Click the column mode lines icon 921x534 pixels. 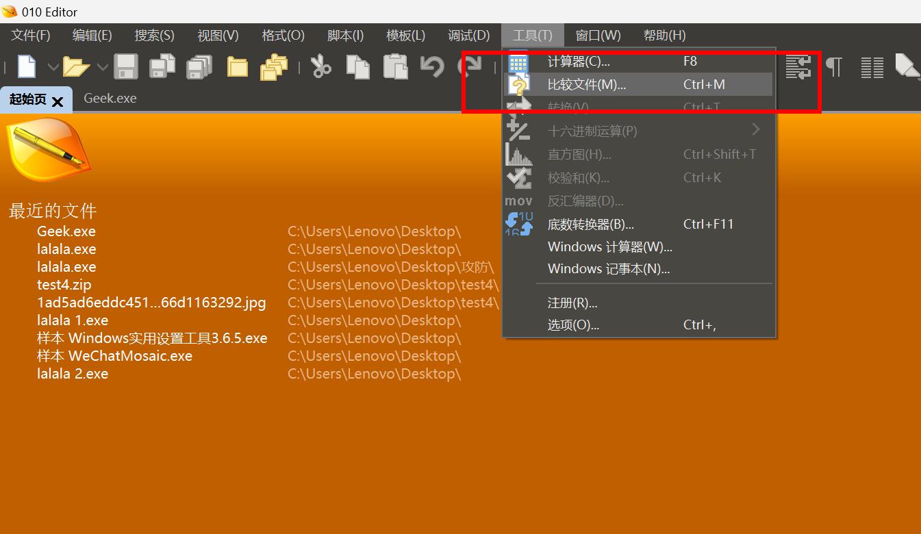pyautogui.click(x=872, y=66)
